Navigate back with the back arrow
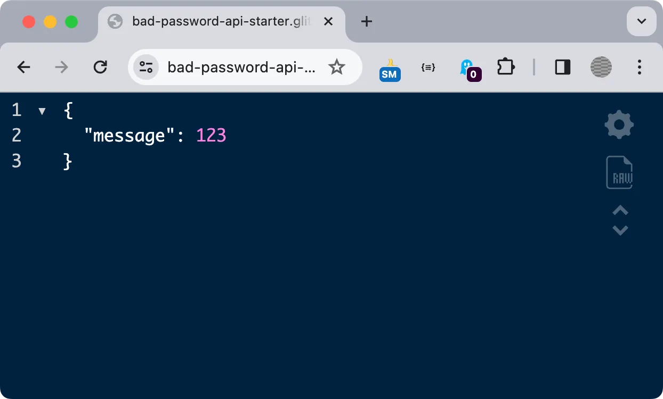Image resolution: width=663 pixels, height=399 pixels. (x=23, y=67)
